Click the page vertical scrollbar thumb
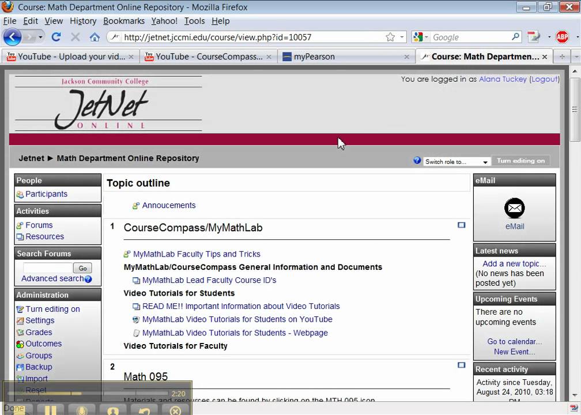This screenshot has width=581, height=415. pos(575,110)
